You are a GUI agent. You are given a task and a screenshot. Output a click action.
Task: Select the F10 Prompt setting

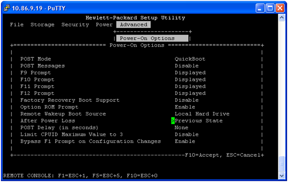[37, 79]
